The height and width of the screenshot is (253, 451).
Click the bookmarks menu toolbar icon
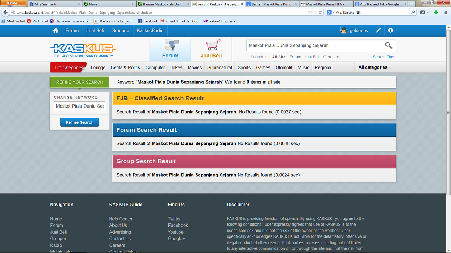(x=424, y=12)
